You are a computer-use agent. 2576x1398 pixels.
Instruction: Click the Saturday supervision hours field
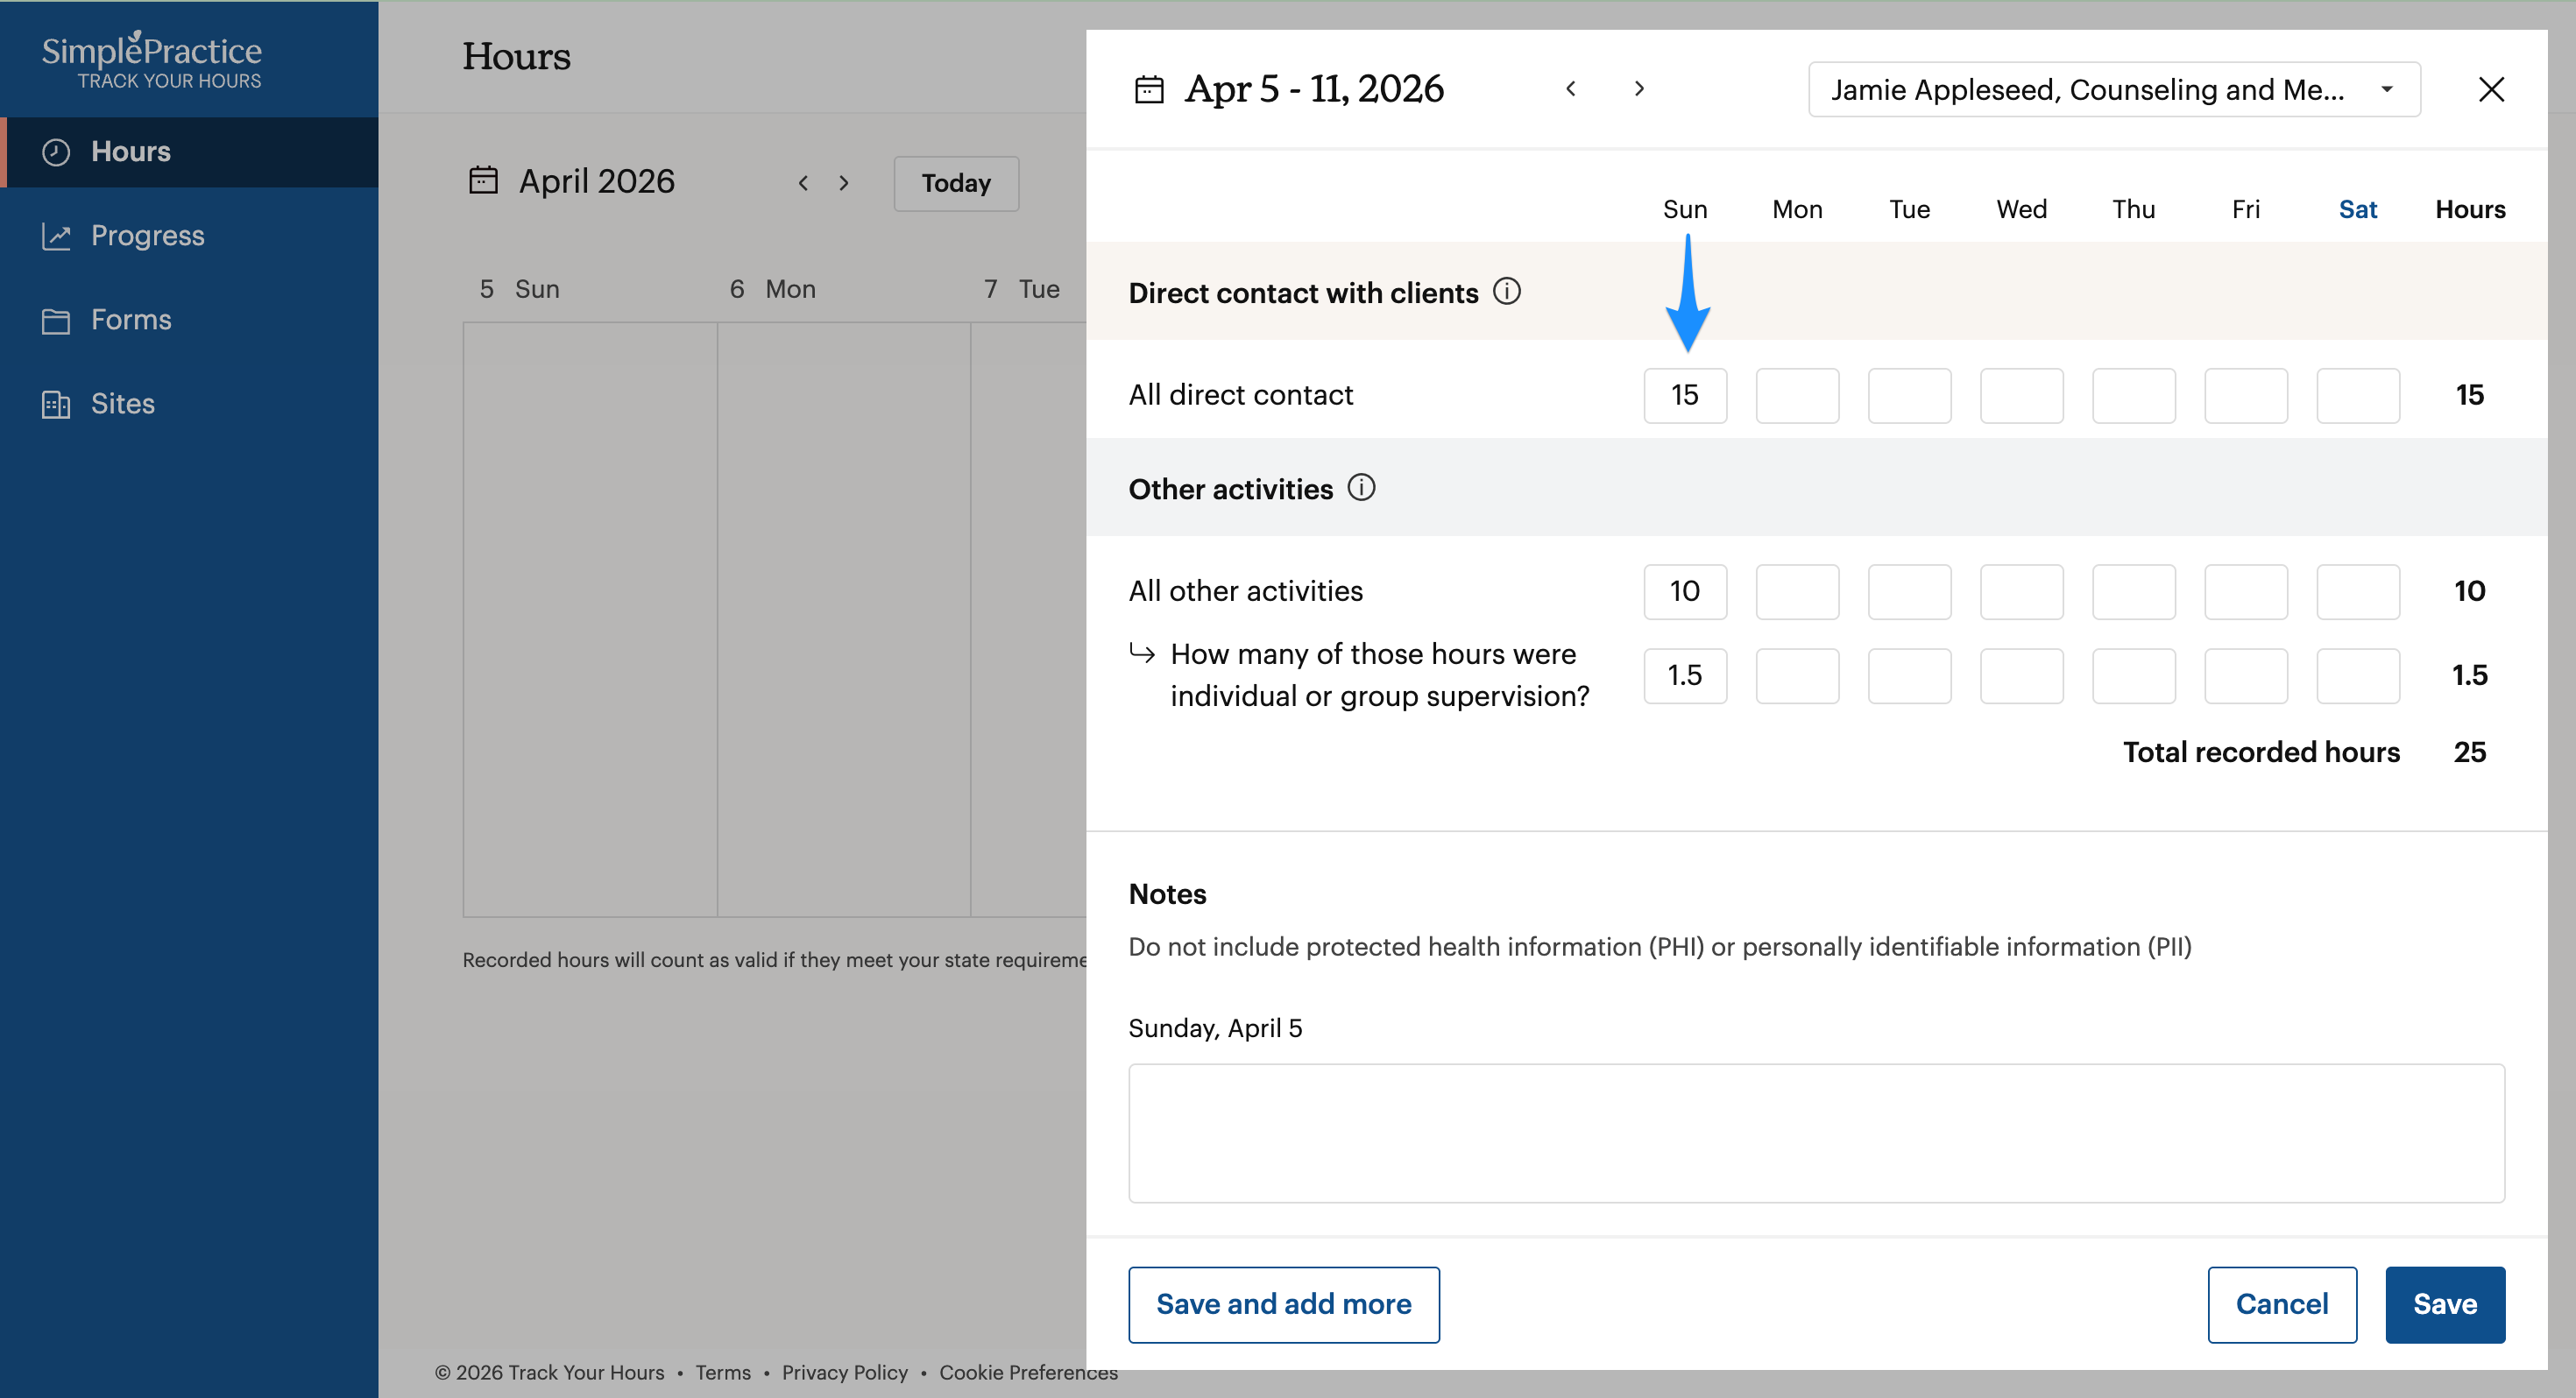coord(2357,676)
